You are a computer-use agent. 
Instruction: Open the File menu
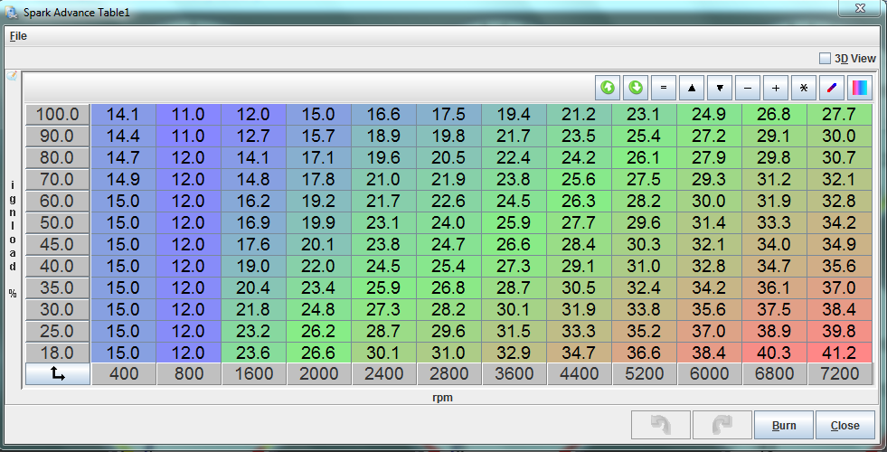click(x=18, y=36)
